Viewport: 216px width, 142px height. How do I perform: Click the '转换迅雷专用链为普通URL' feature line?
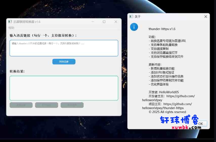click(x=167, y=41)
